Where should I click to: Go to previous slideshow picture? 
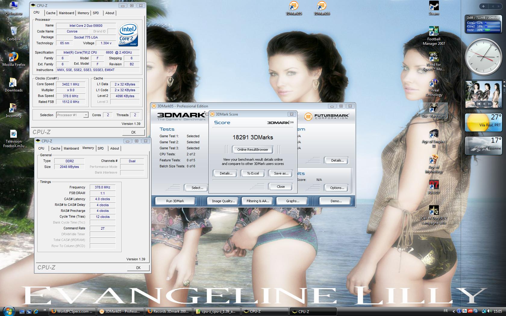(479, 104)
